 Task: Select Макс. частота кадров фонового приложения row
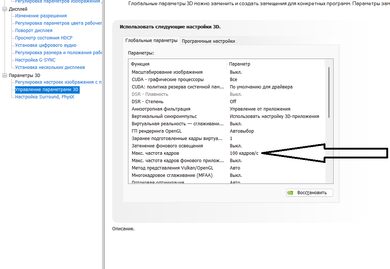(226, 160)
